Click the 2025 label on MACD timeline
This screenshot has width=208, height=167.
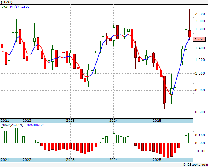click(x=157, y=160)
